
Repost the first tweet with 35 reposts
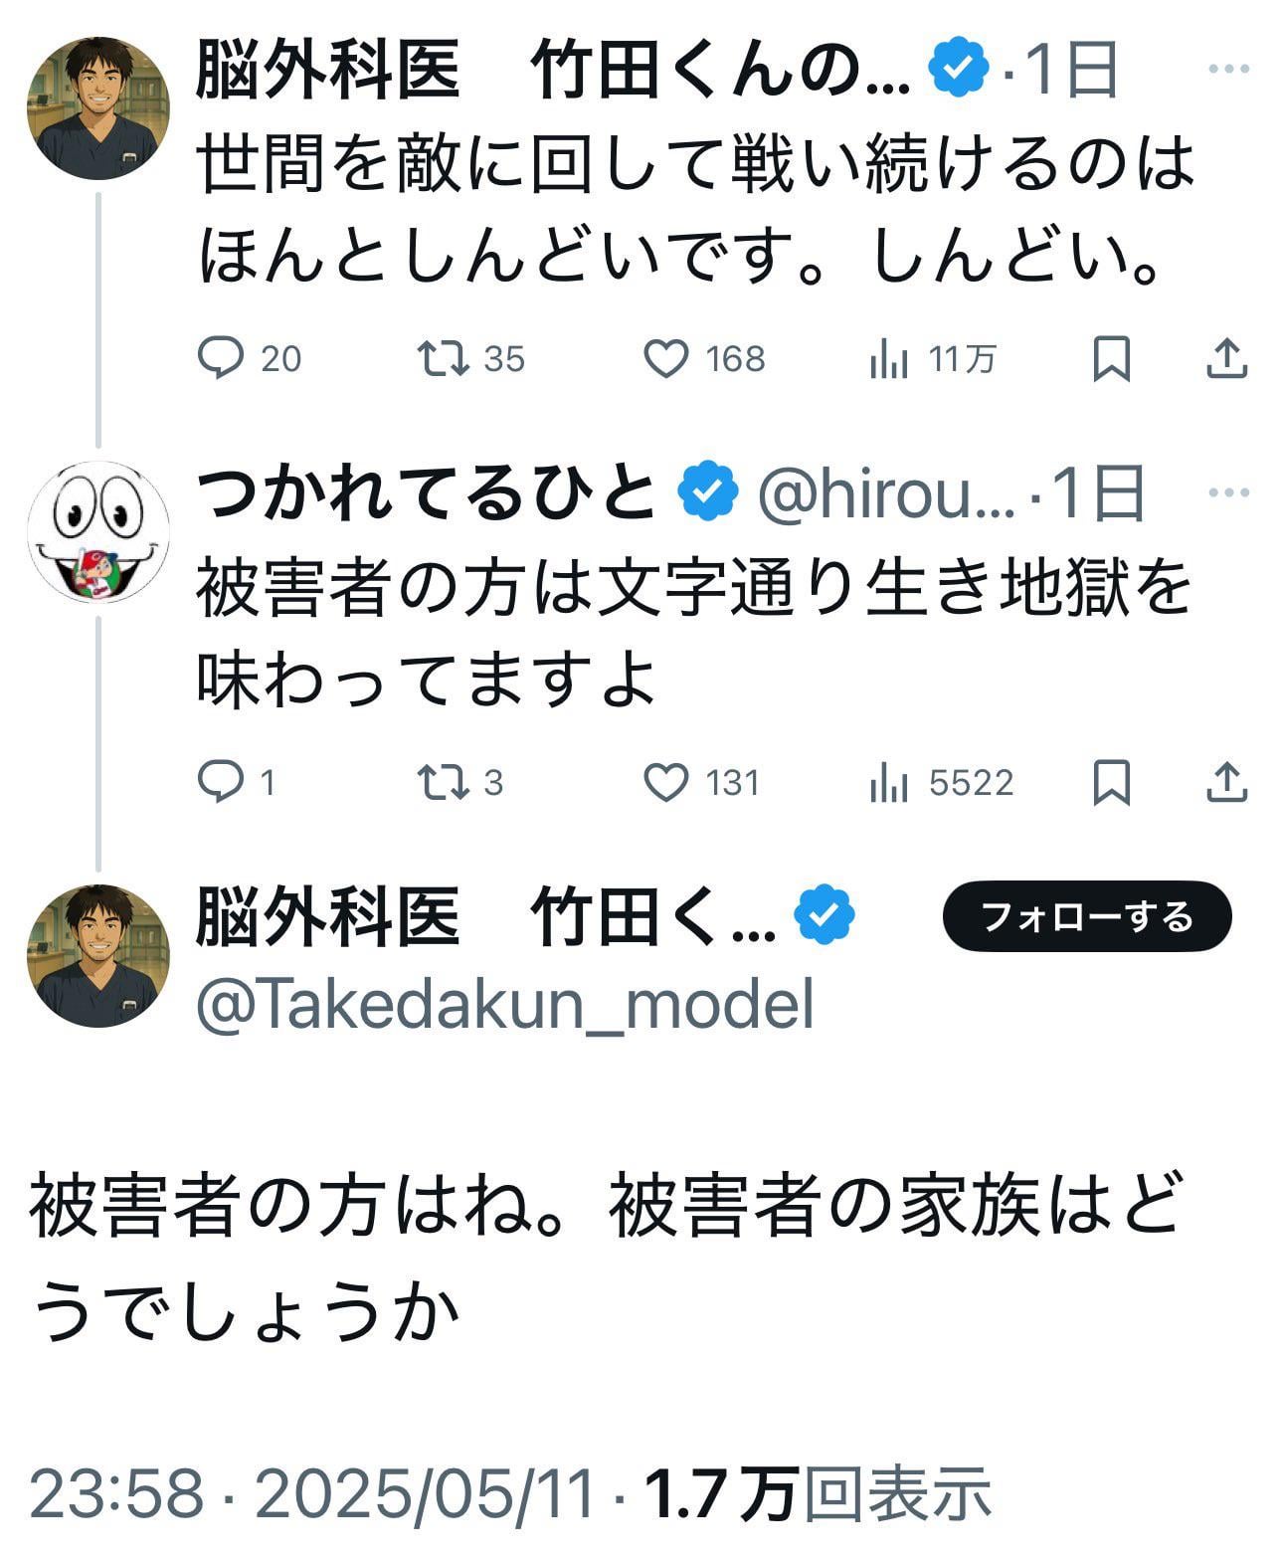coord(443,358)
